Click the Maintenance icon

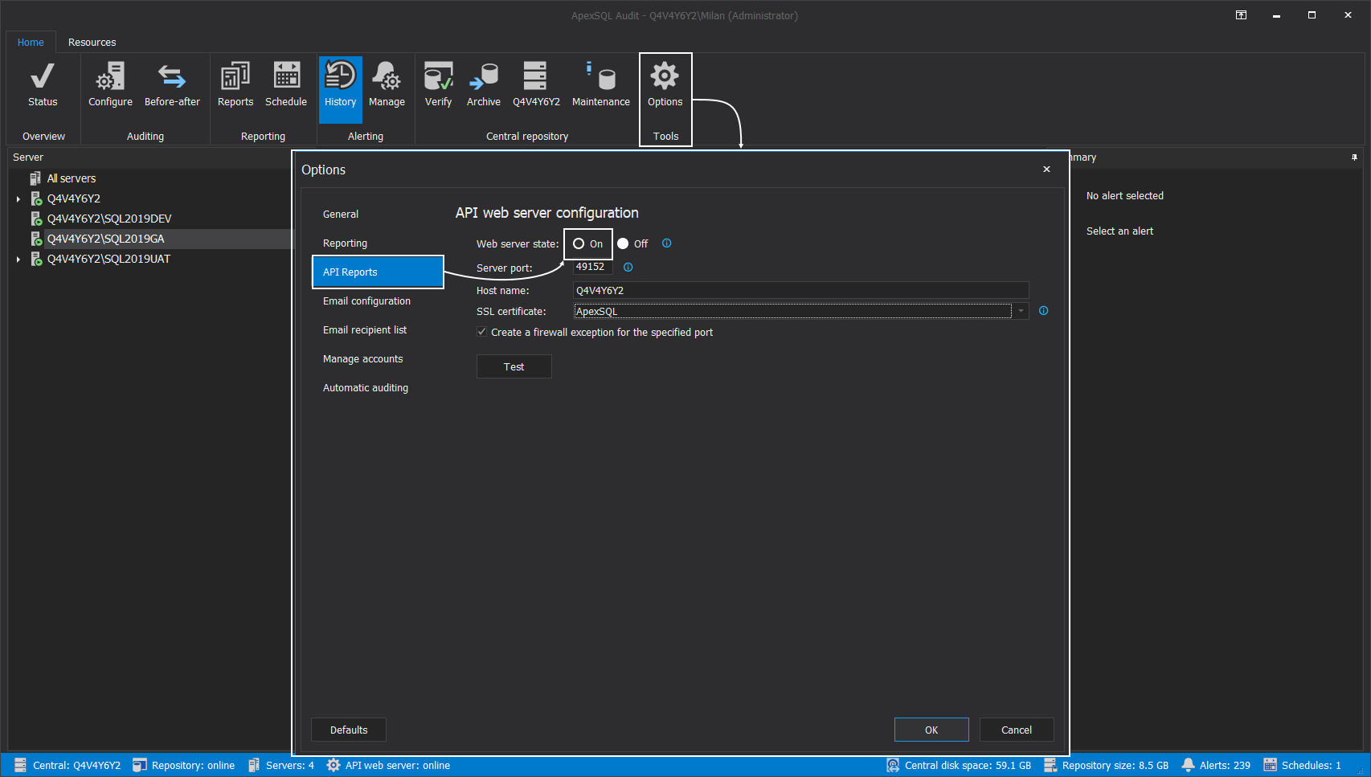pyautogui.click(x=600, y=84)
